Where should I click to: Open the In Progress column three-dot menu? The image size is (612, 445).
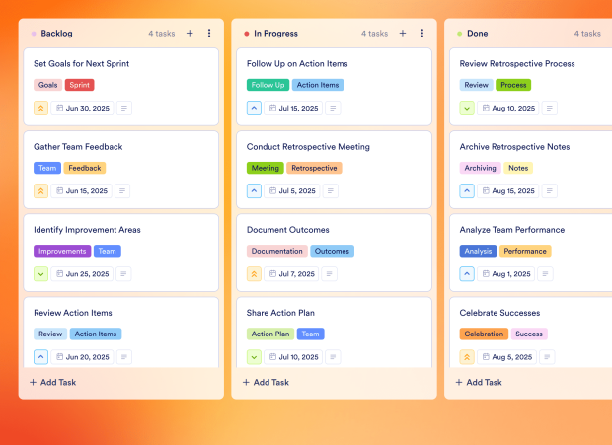coord(422,34)
